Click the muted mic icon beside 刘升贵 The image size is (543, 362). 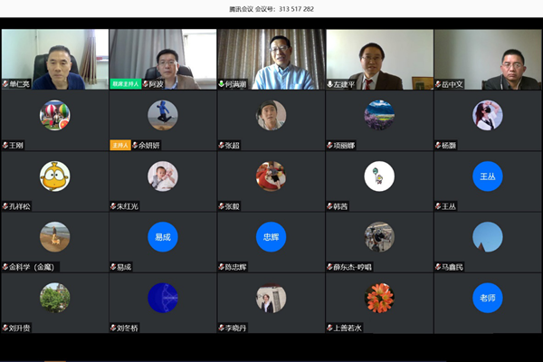click(5, 328)
